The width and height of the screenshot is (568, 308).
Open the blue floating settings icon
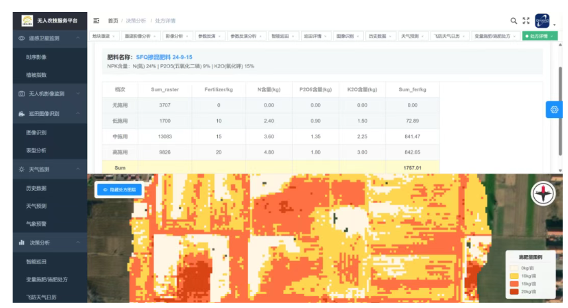[554, 109]
